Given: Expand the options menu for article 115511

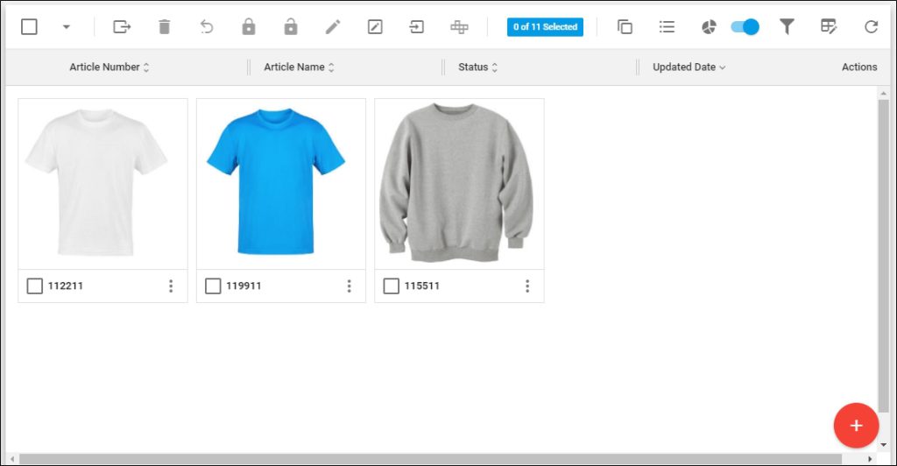Looking at the screenshot, I should coord(527,286).
